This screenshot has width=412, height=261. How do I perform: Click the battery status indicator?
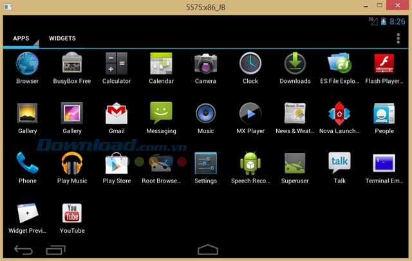(384, 22)
